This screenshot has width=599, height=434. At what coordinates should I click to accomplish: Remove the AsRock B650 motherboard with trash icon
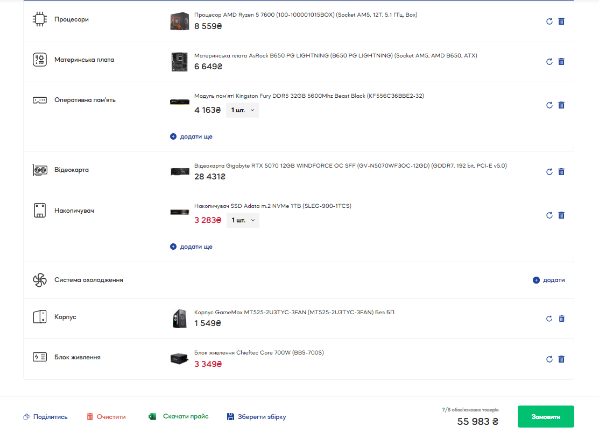[561, 62]
